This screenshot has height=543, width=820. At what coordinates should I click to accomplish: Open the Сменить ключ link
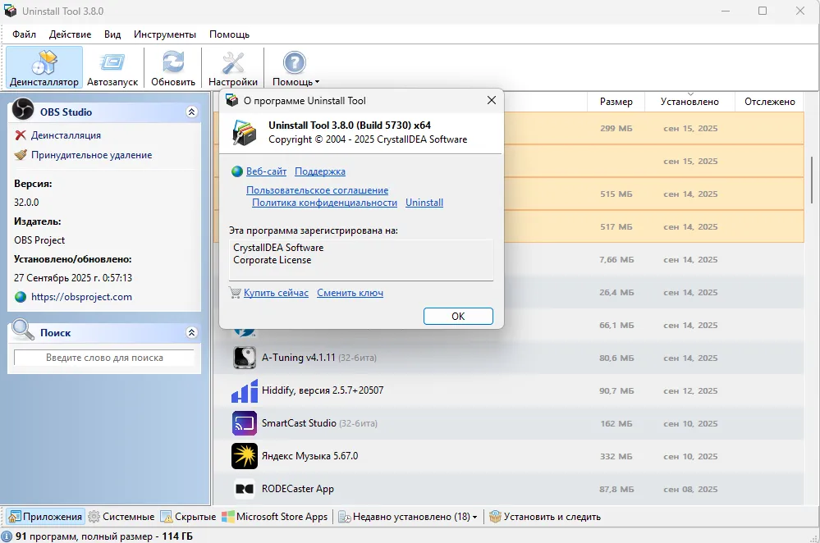pos(350,293)
